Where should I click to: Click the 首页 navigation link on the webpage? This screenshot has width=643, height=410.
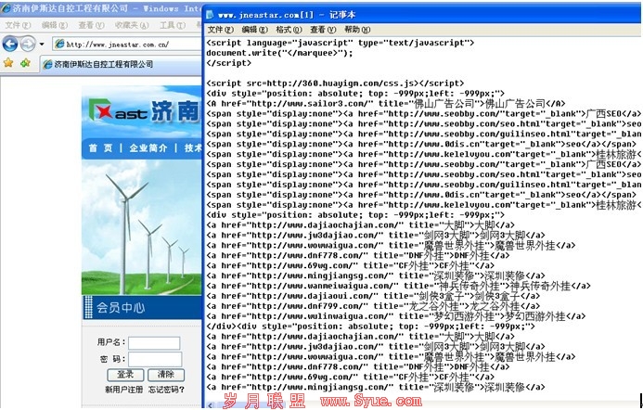coord(100,148)
